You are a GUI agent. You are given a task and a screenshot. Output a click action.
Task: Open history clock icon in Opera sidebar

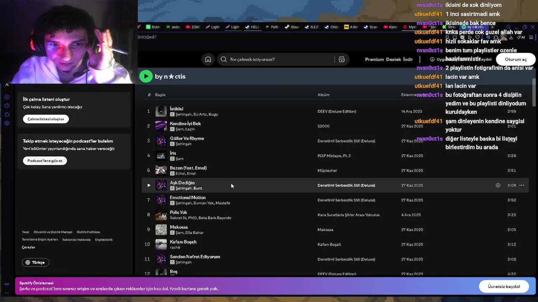(x=7, y=106)
